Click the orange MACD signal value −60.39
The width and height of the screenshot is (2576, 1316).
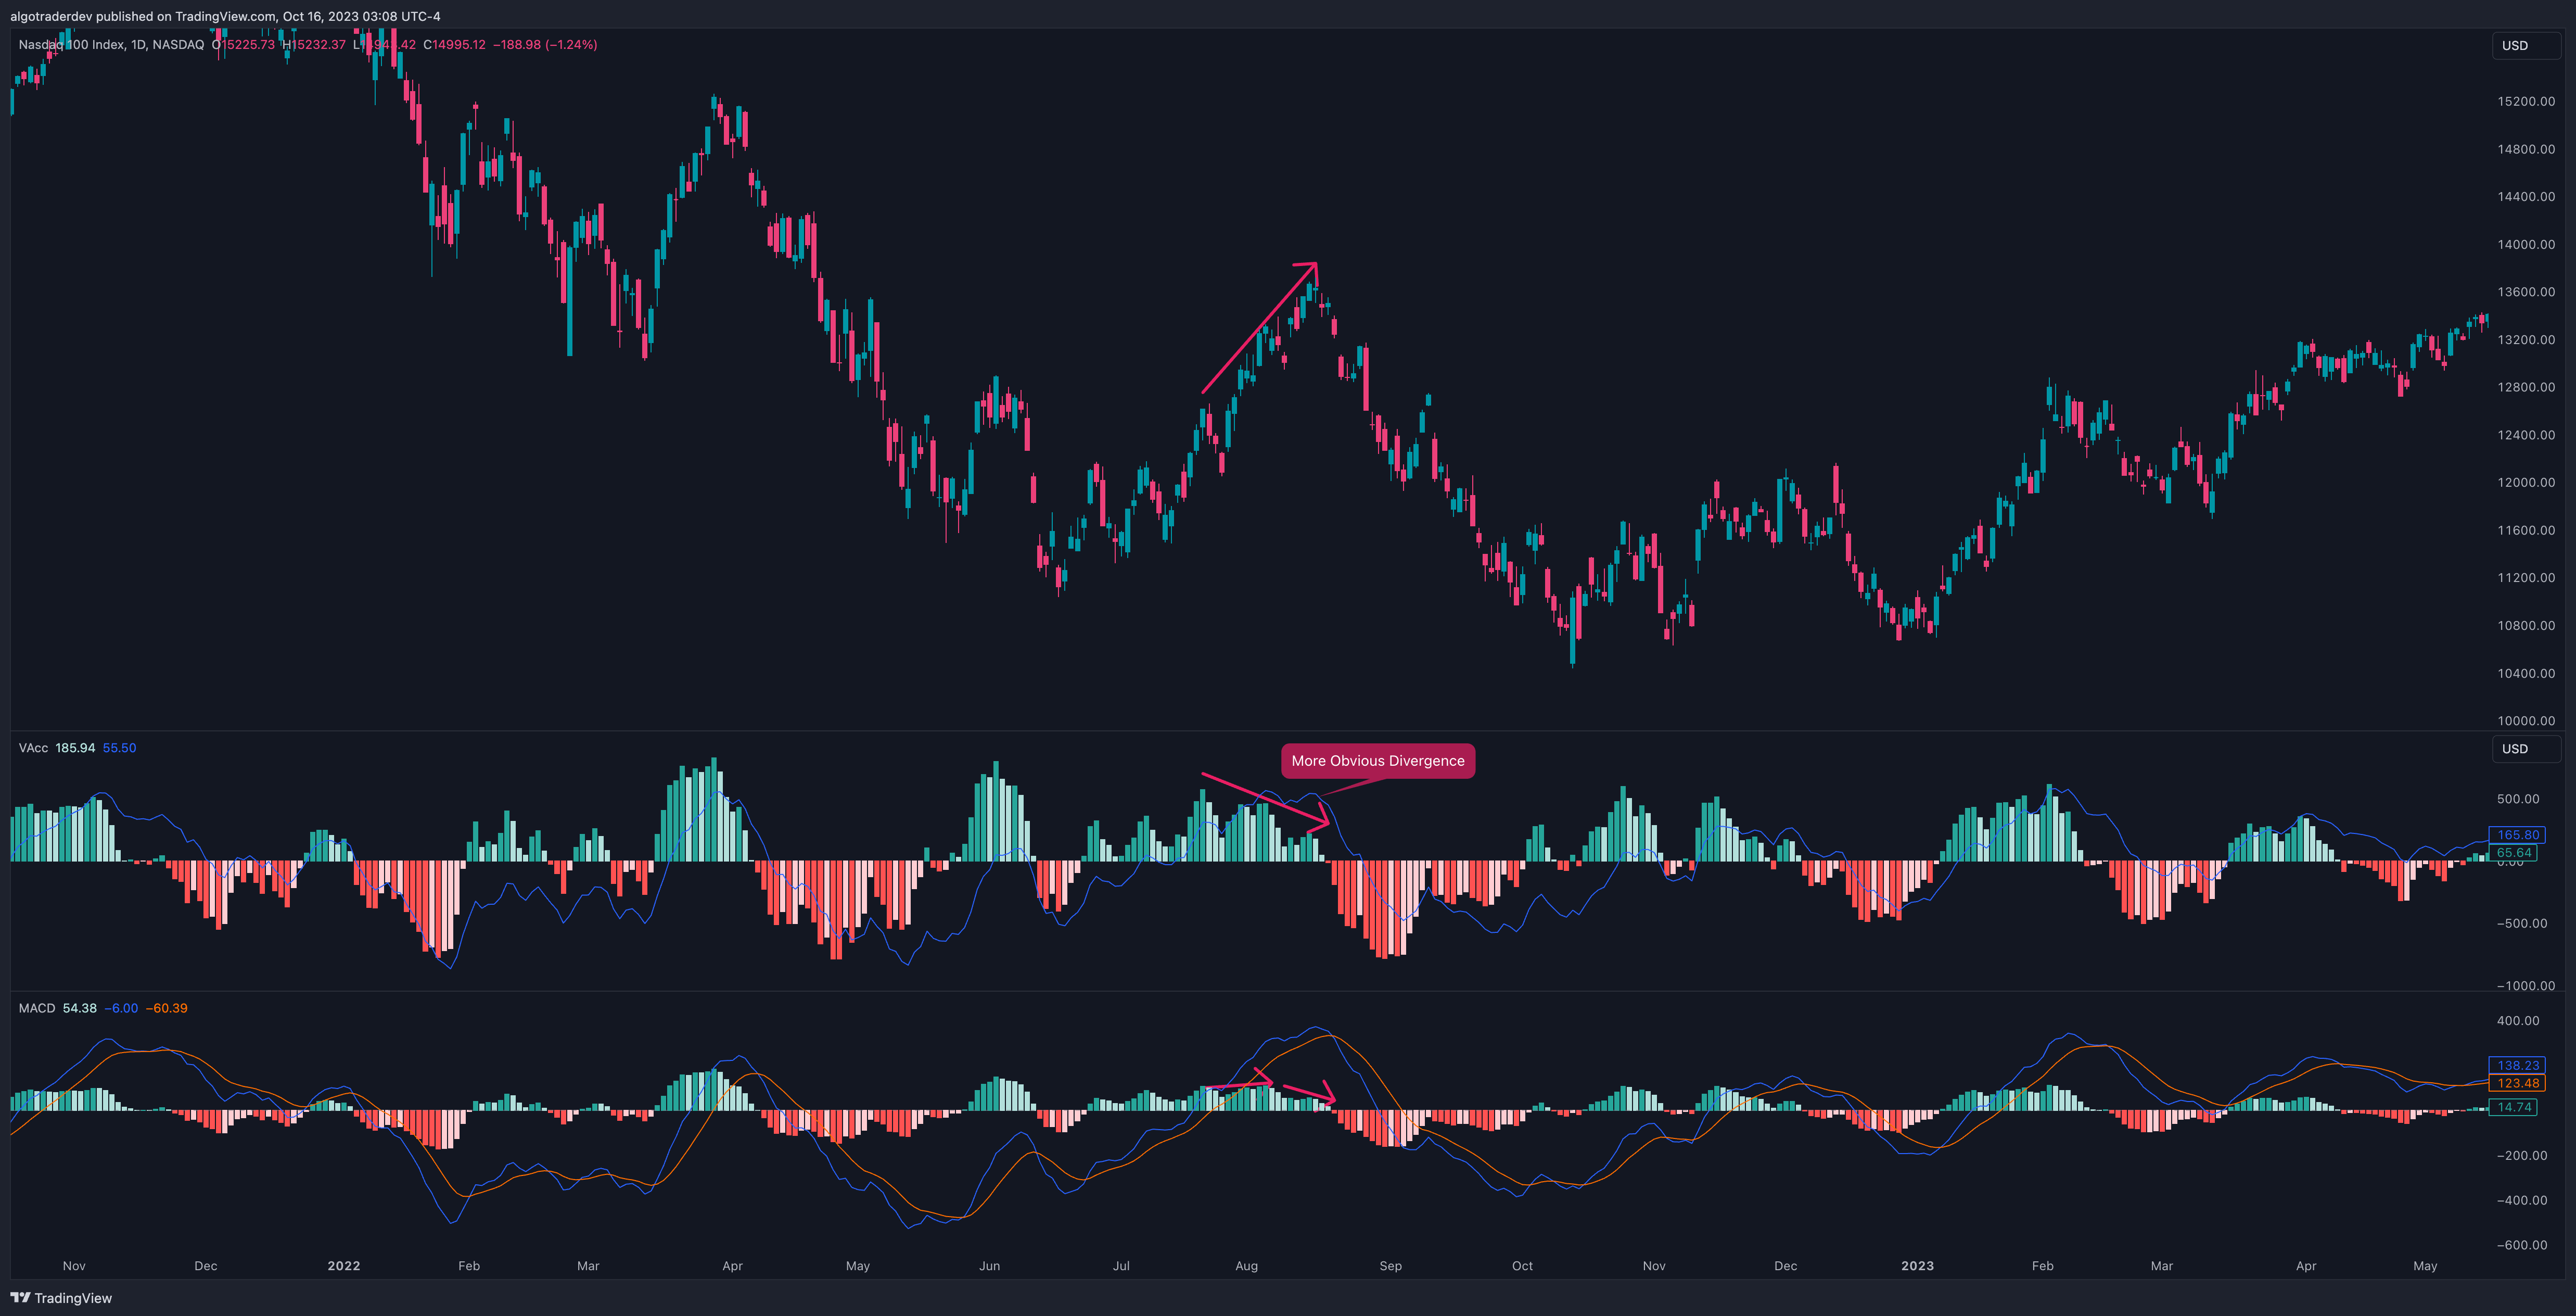click(x=167, y=1008)
